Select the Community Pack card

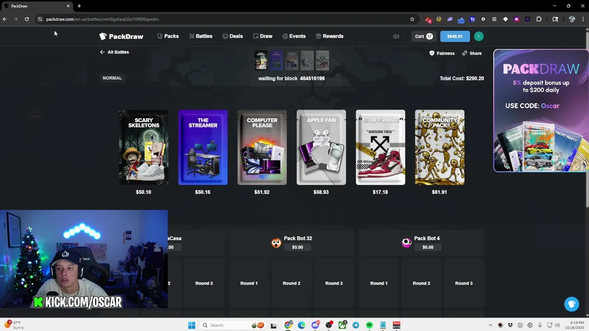tap(439, 147)
